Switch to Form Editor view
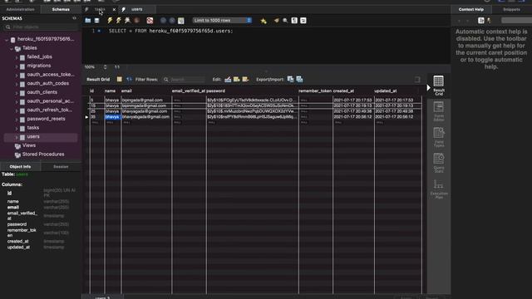Screen dimensions: 532x299 point(439,111)
